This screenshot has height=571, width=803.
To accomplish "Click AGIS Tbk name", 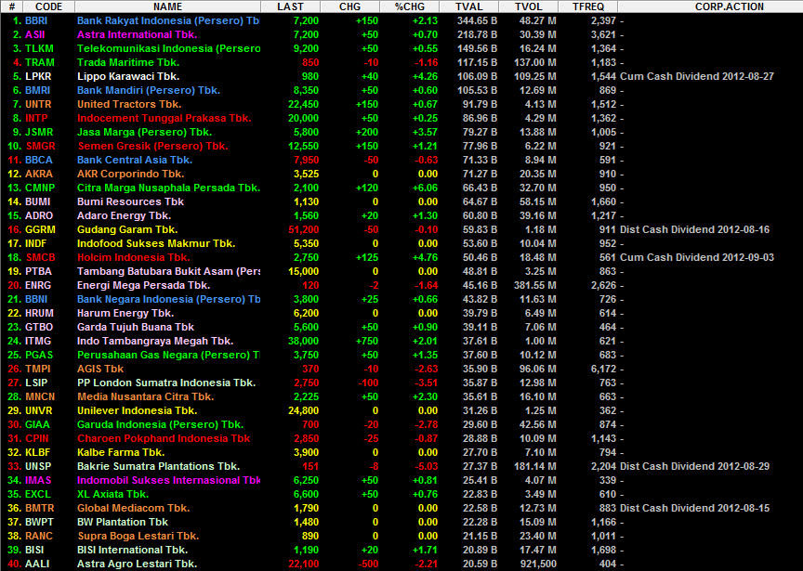I will coord(100,369).
